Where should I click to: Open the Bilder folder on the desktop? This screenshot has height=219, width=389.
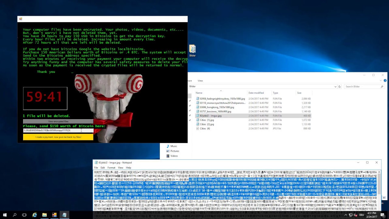(x=192, y=51)
